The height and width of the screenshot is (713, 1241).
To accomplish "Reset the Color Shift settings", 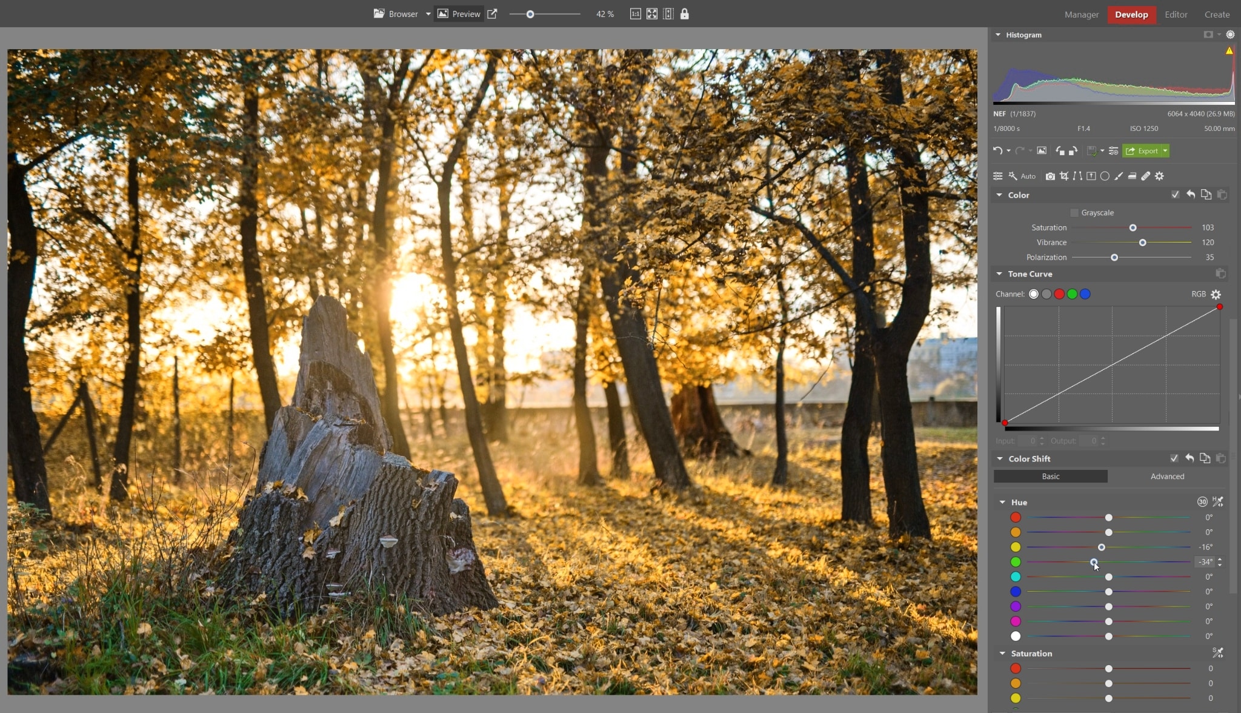I will click(x=1189, y=458).
